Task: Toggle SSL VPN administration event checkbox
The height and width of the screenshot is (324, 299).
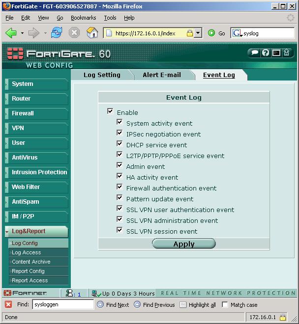Action: [120, 219]
